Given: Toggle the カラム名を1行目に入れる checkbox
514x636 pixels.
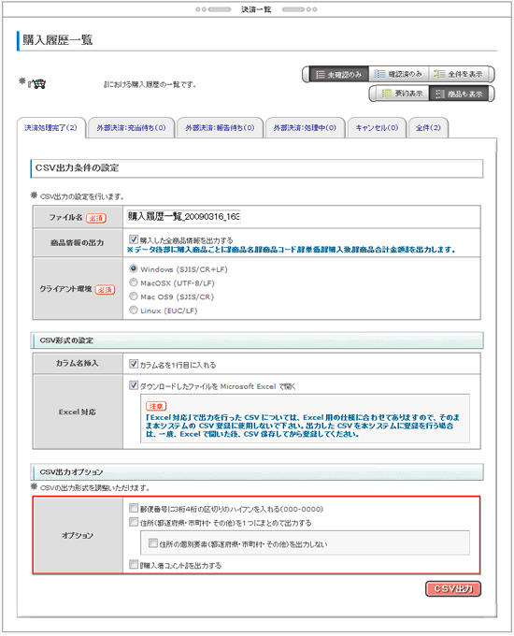Looking at the screenshot, I should [134, 364].
